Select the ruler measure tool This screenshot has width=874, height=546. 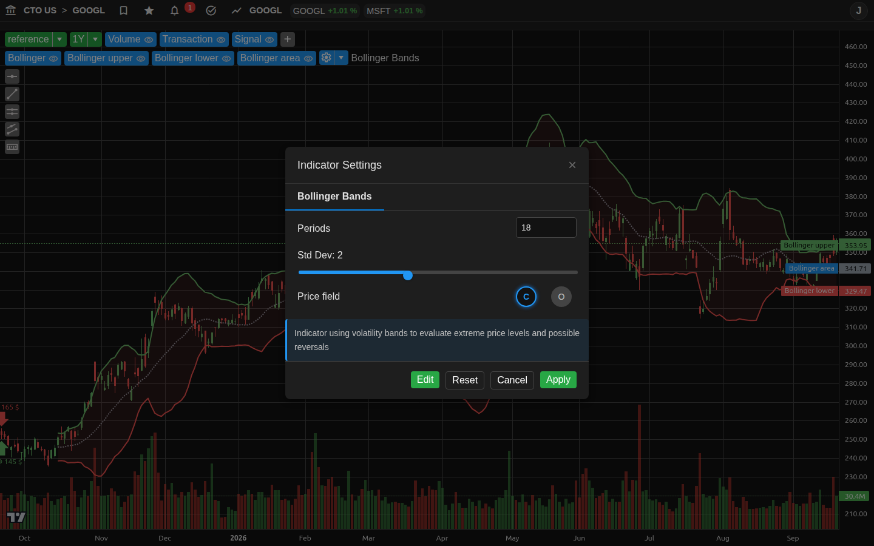click(12, 147)
